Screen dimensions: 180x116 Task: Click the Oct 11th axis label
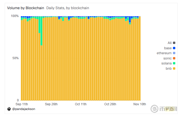pos(81,104)
